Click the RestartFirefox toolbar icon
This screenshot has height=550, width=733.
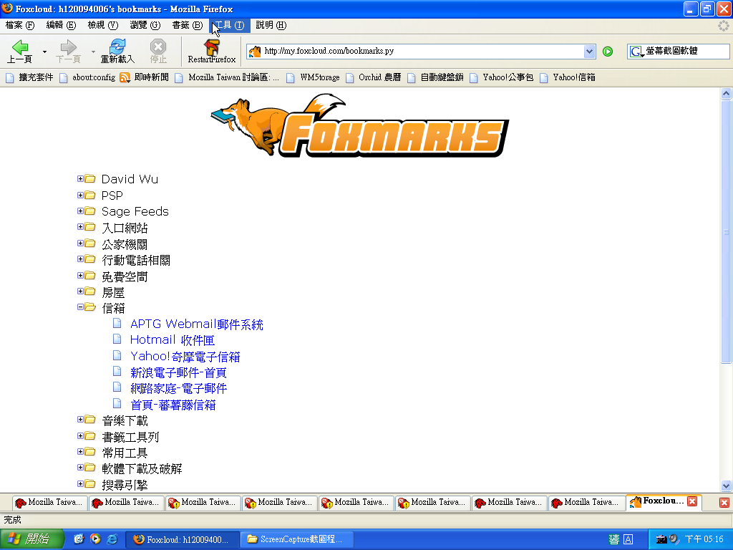(212, 51)
